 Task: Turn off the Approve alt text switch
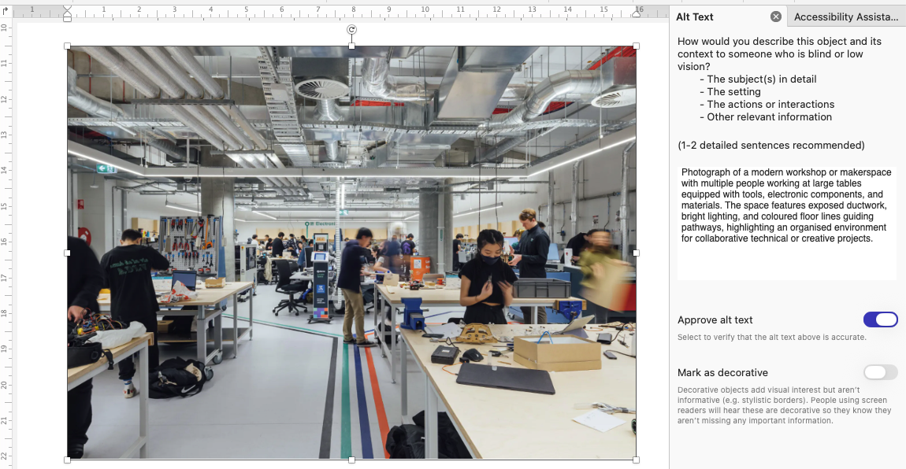(881, 319)
